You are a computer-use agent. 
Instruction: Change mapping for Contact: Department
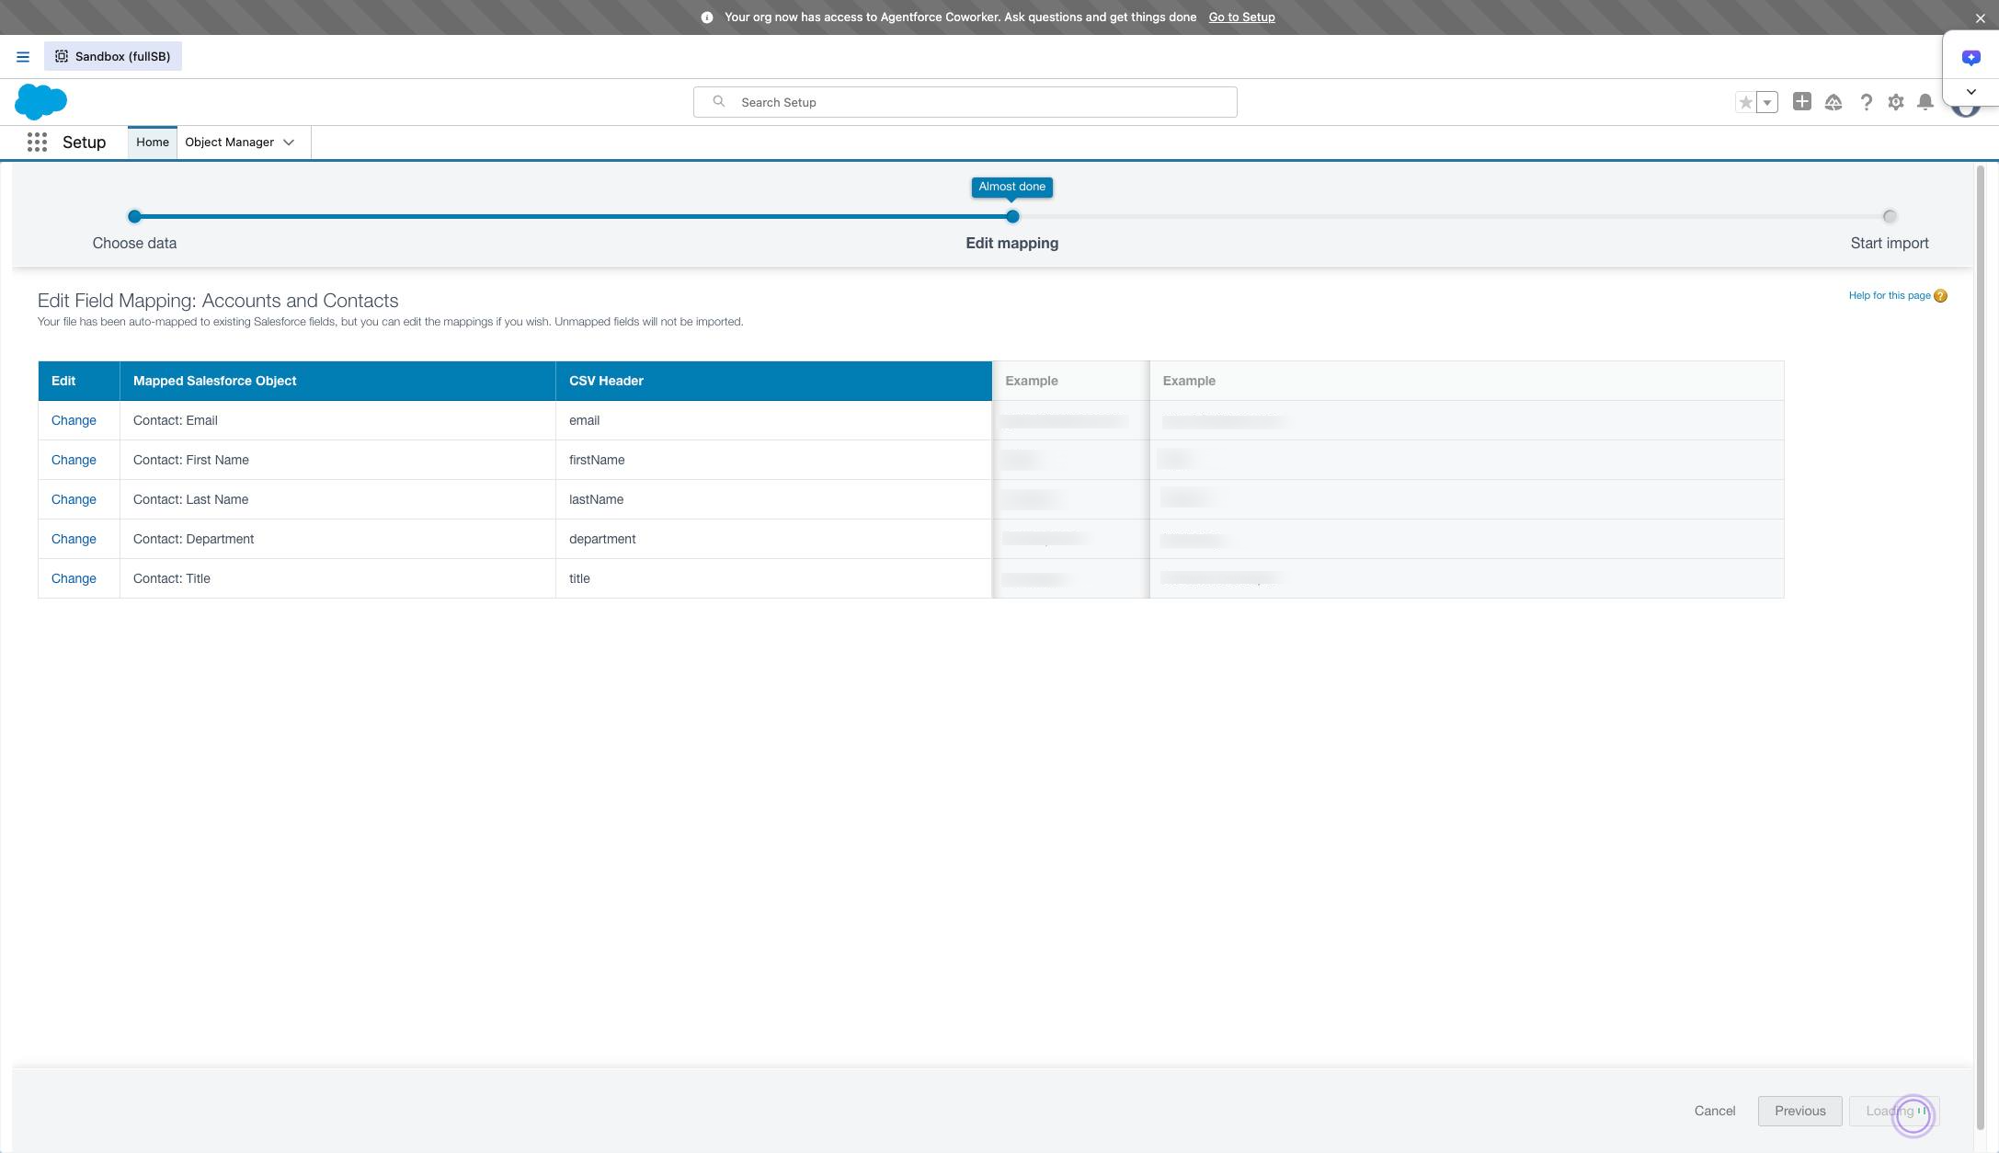click(74, 539)
